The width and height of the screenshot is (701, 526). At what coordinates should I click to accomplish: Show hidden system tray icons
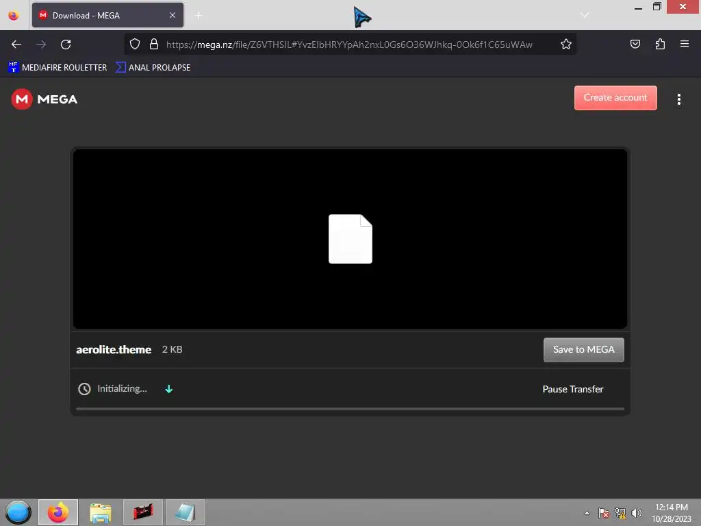click(587, 513)
